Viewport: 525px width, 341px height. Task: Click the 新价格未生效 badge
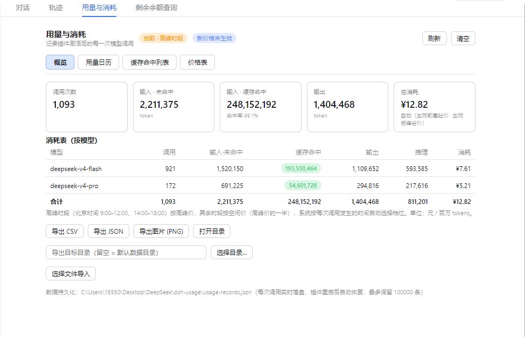(x=214, y=38)
